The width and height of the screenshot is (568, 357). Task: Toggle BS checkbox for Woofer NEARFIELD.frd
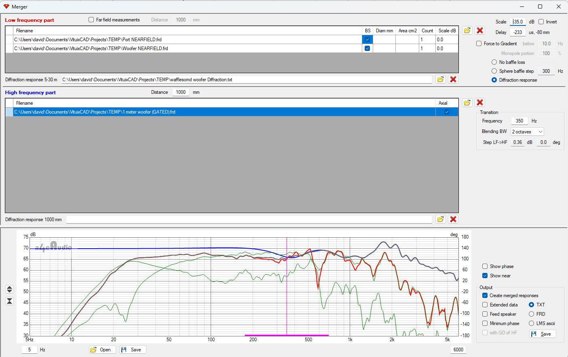point(367,49)
